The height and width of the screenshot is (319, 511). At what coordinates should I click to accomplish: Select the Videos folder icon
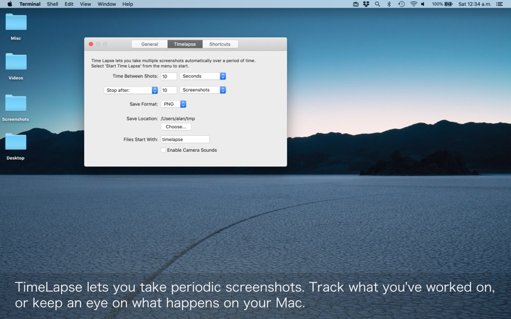pos(16,61)
